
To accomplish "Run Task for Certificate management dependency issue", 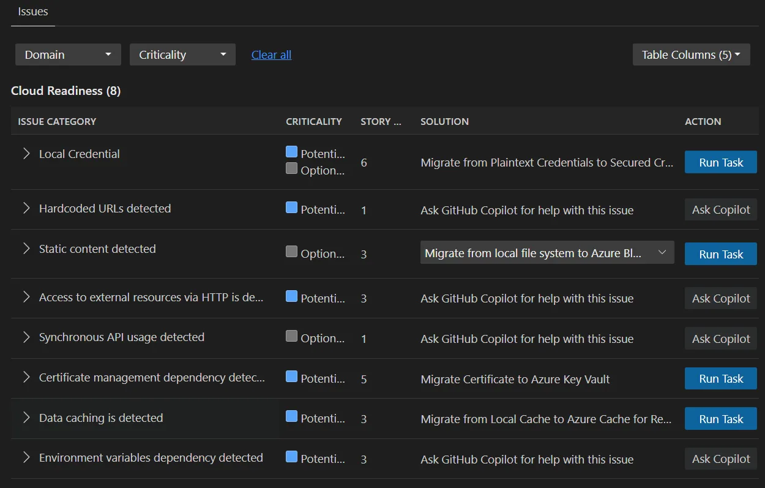I will tap(720, 378).
